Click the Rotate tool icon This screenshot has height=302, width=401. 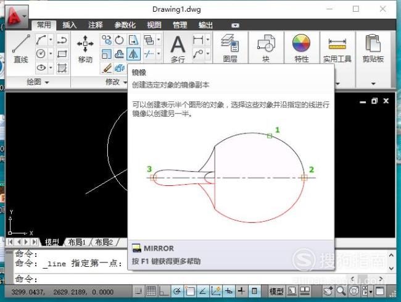(120, 40)
